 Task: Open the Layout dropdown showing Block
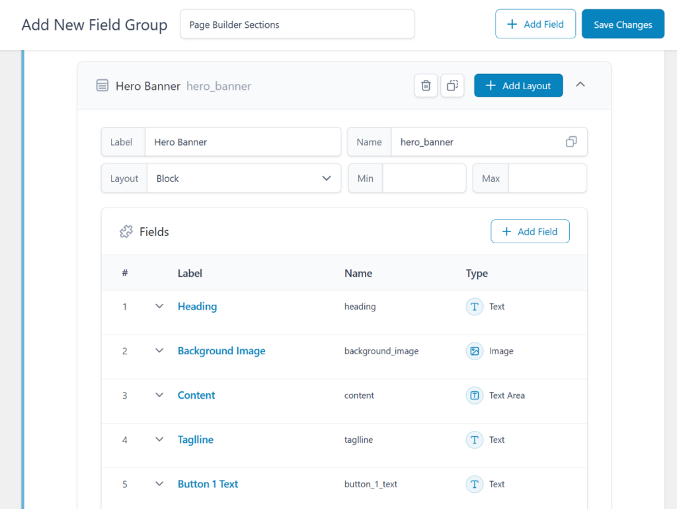(x=245, y=178)
